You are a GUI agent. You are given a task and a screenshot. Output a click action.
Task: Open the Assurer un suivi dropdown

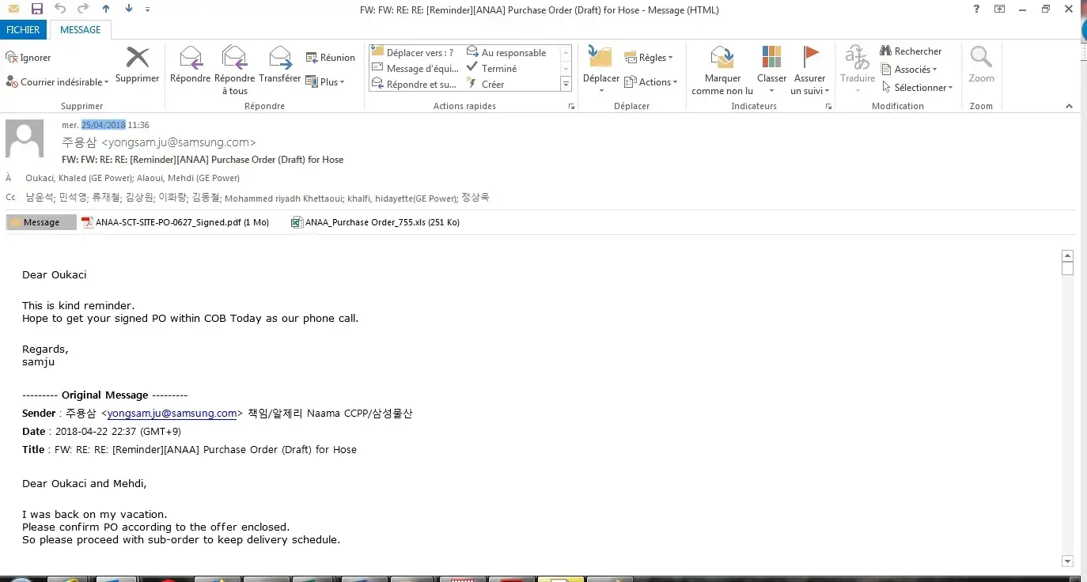tap(809, 91)
